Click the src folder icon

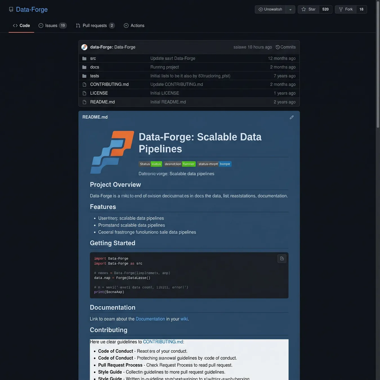coord(84,59)
